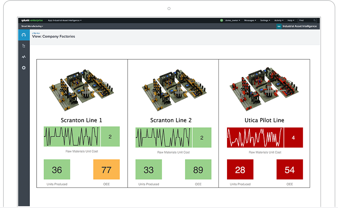Open Scranton Line 1 raw materials sparkline chart
This screenshot has height=208, width=338.
72,137
